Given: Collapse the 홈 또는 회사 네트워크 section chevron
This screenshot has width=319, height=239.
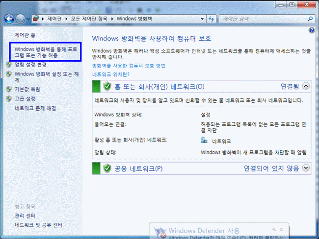Looking at the screenshot, I should point(306,86).
